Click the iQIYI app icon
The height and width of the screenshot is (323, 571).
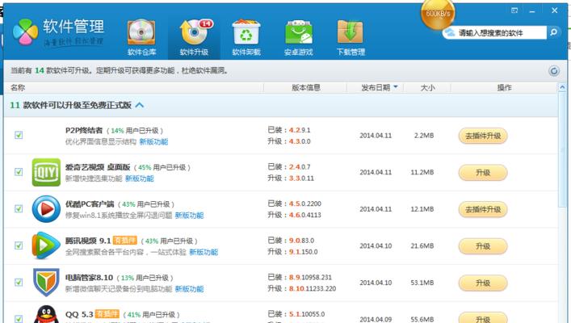tap(46, 172)
